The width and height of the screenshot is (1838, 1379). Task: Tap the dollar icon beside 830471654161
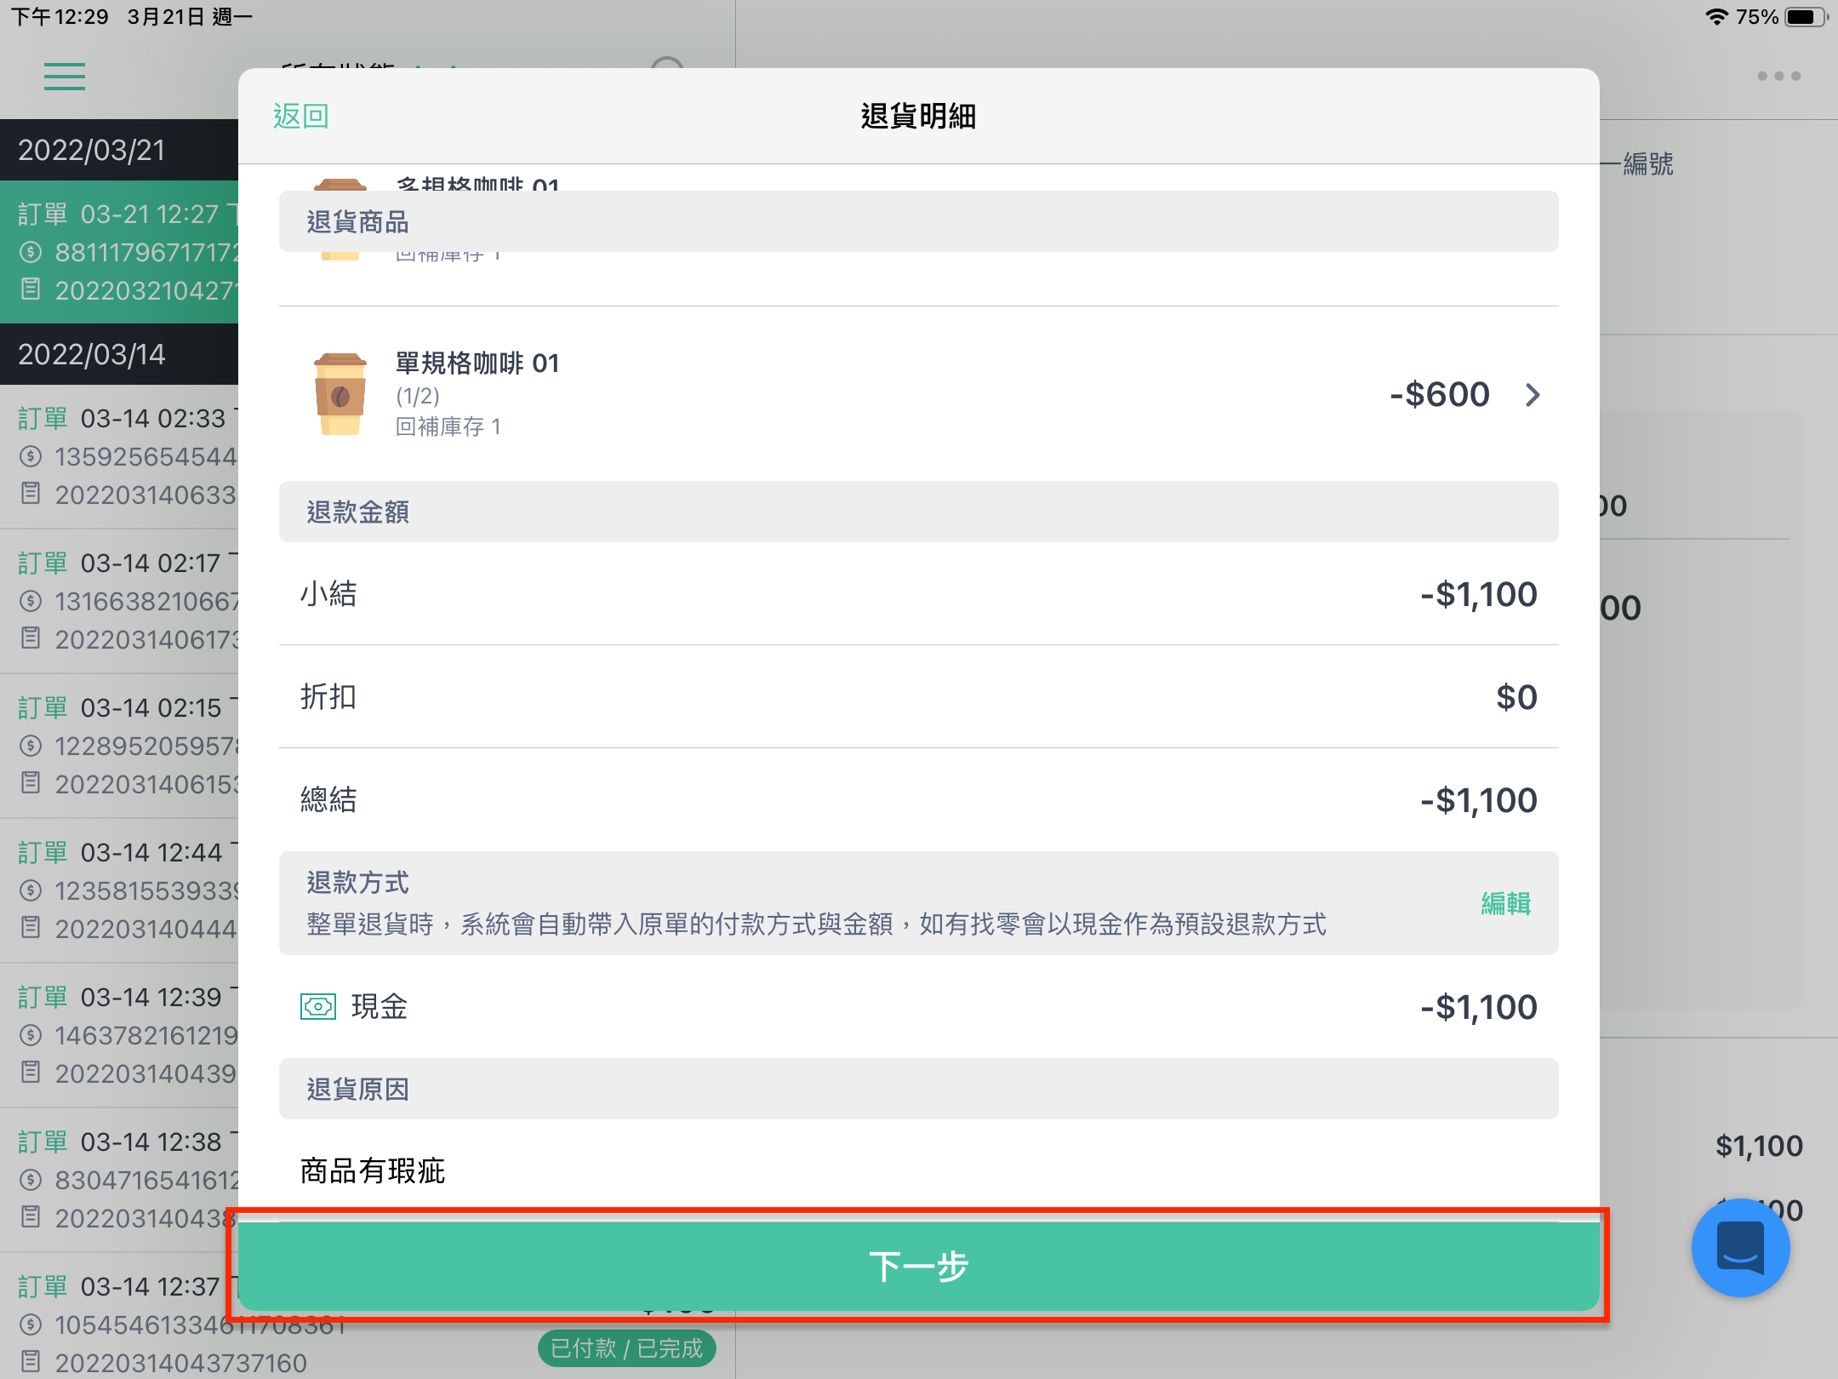(31, 1180)
